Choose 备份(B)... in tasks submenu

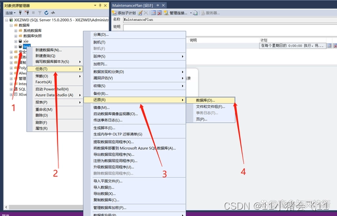pos(135,93)
